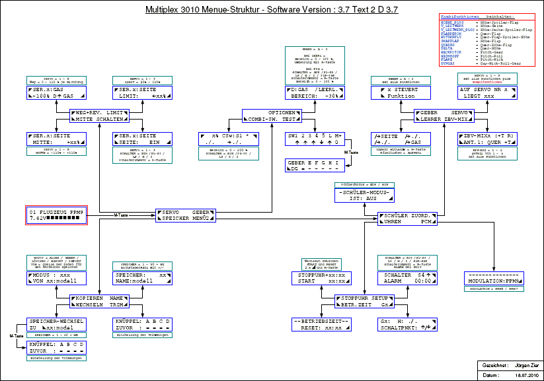This screenshot has width=544, height=381.
Task: Click the 'Gas-Nick-Roll-Gear' legend description
Action: [500, 63]
